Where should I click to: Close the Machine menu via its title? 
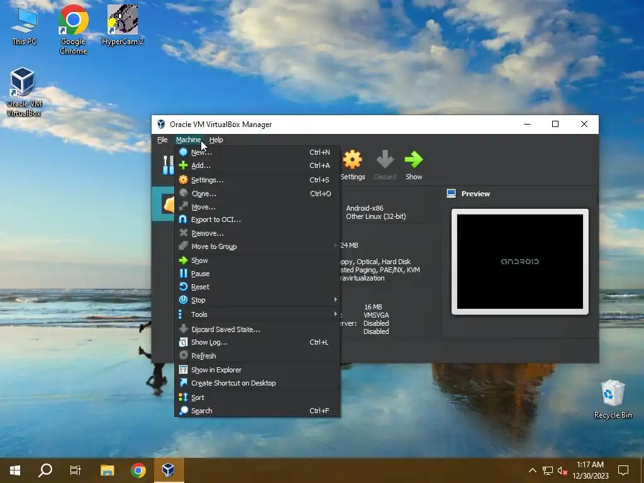(x=188, y=140)
